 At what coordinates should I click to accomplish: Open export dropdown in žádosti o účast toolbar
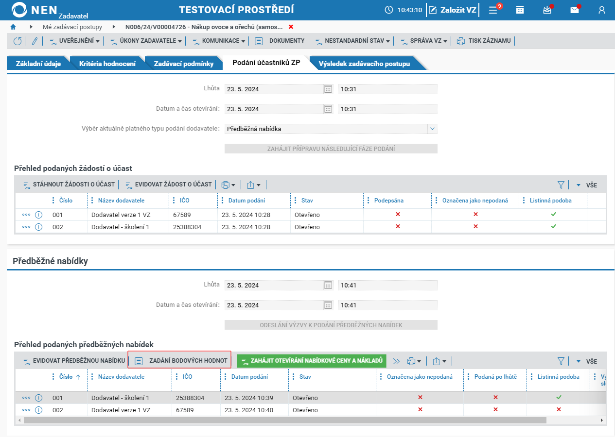tap(254, 185)
